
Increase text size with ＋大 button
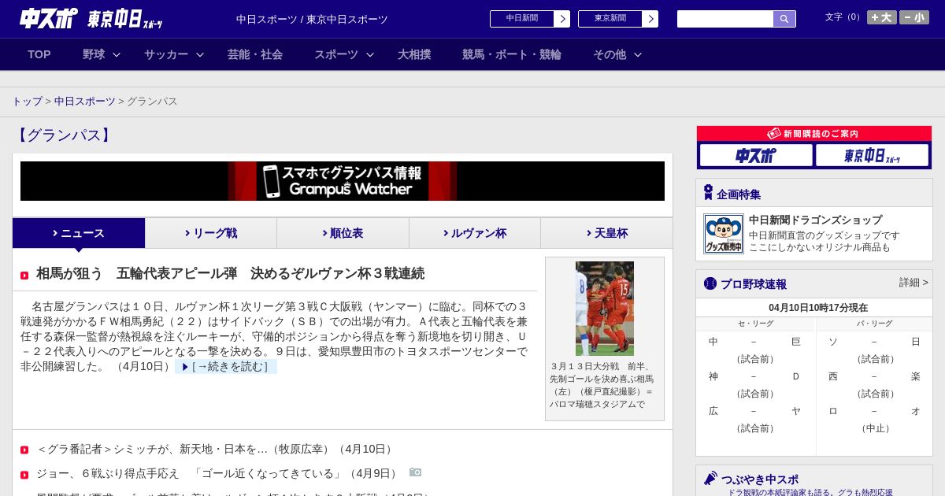[x=881, y=17]
